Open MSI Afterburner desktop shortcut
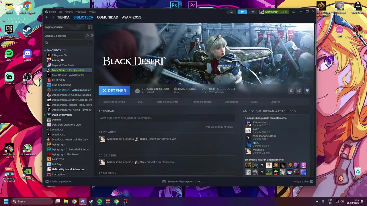Image resolution: width=367 pixels, height=206 pixels. click(x=28, y=150)
